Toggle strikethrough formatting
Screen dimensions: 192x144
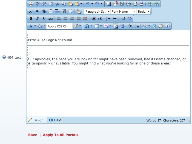click(x=51, y=19)
